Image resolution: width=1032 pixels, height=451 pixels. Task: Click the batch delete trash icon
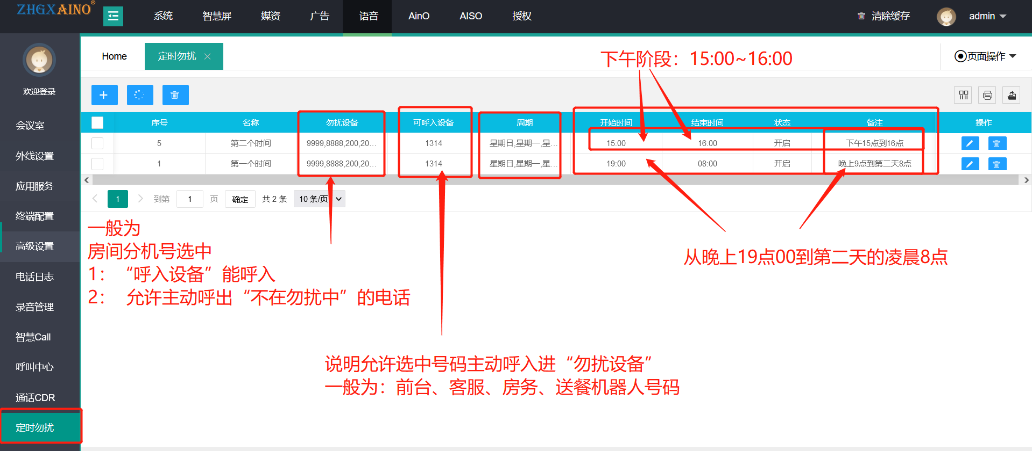tap(175, 95)
